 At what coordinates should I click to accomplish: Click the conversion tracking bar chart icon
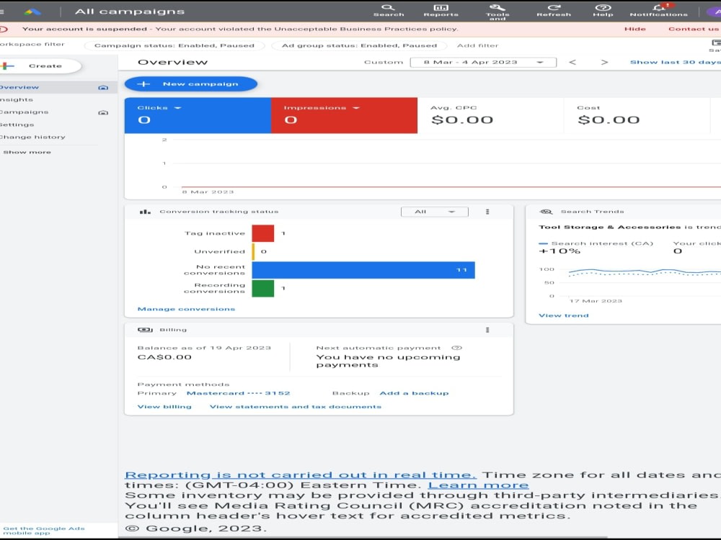tap(145, 212)
